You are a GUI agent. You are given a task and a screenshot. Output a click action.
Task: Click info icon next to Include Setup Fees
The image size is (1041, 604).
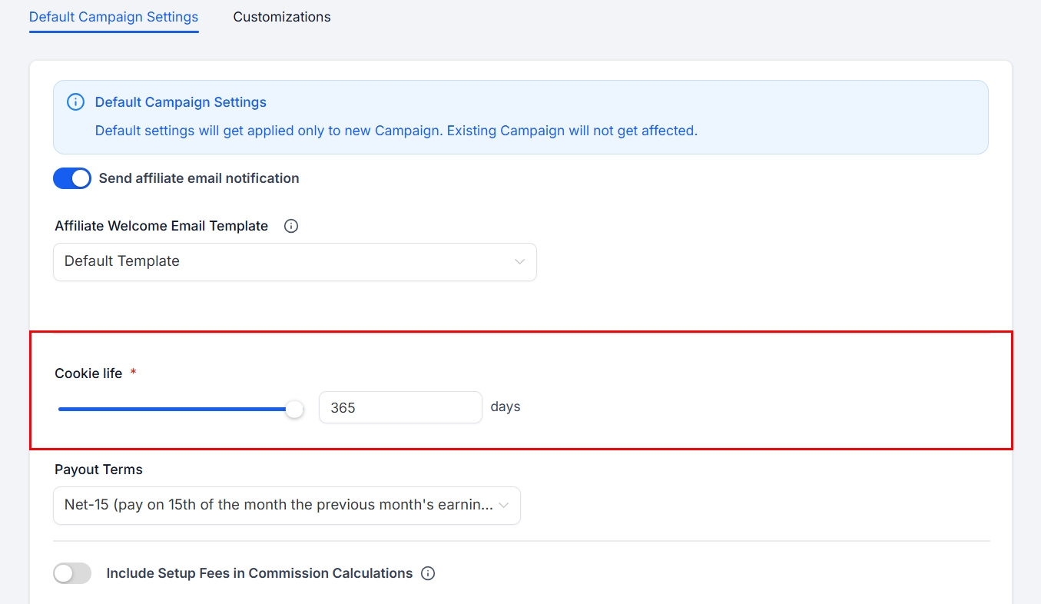point(429,573)
